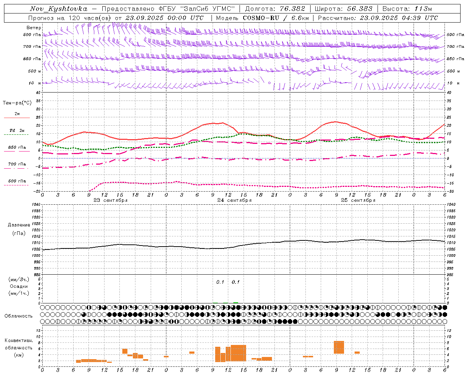This screenshot has width=466, height=373.
Task: Click the Рассчитано: 23.09.2025 04:39 UTC timestamp
Action: point(378,18)
